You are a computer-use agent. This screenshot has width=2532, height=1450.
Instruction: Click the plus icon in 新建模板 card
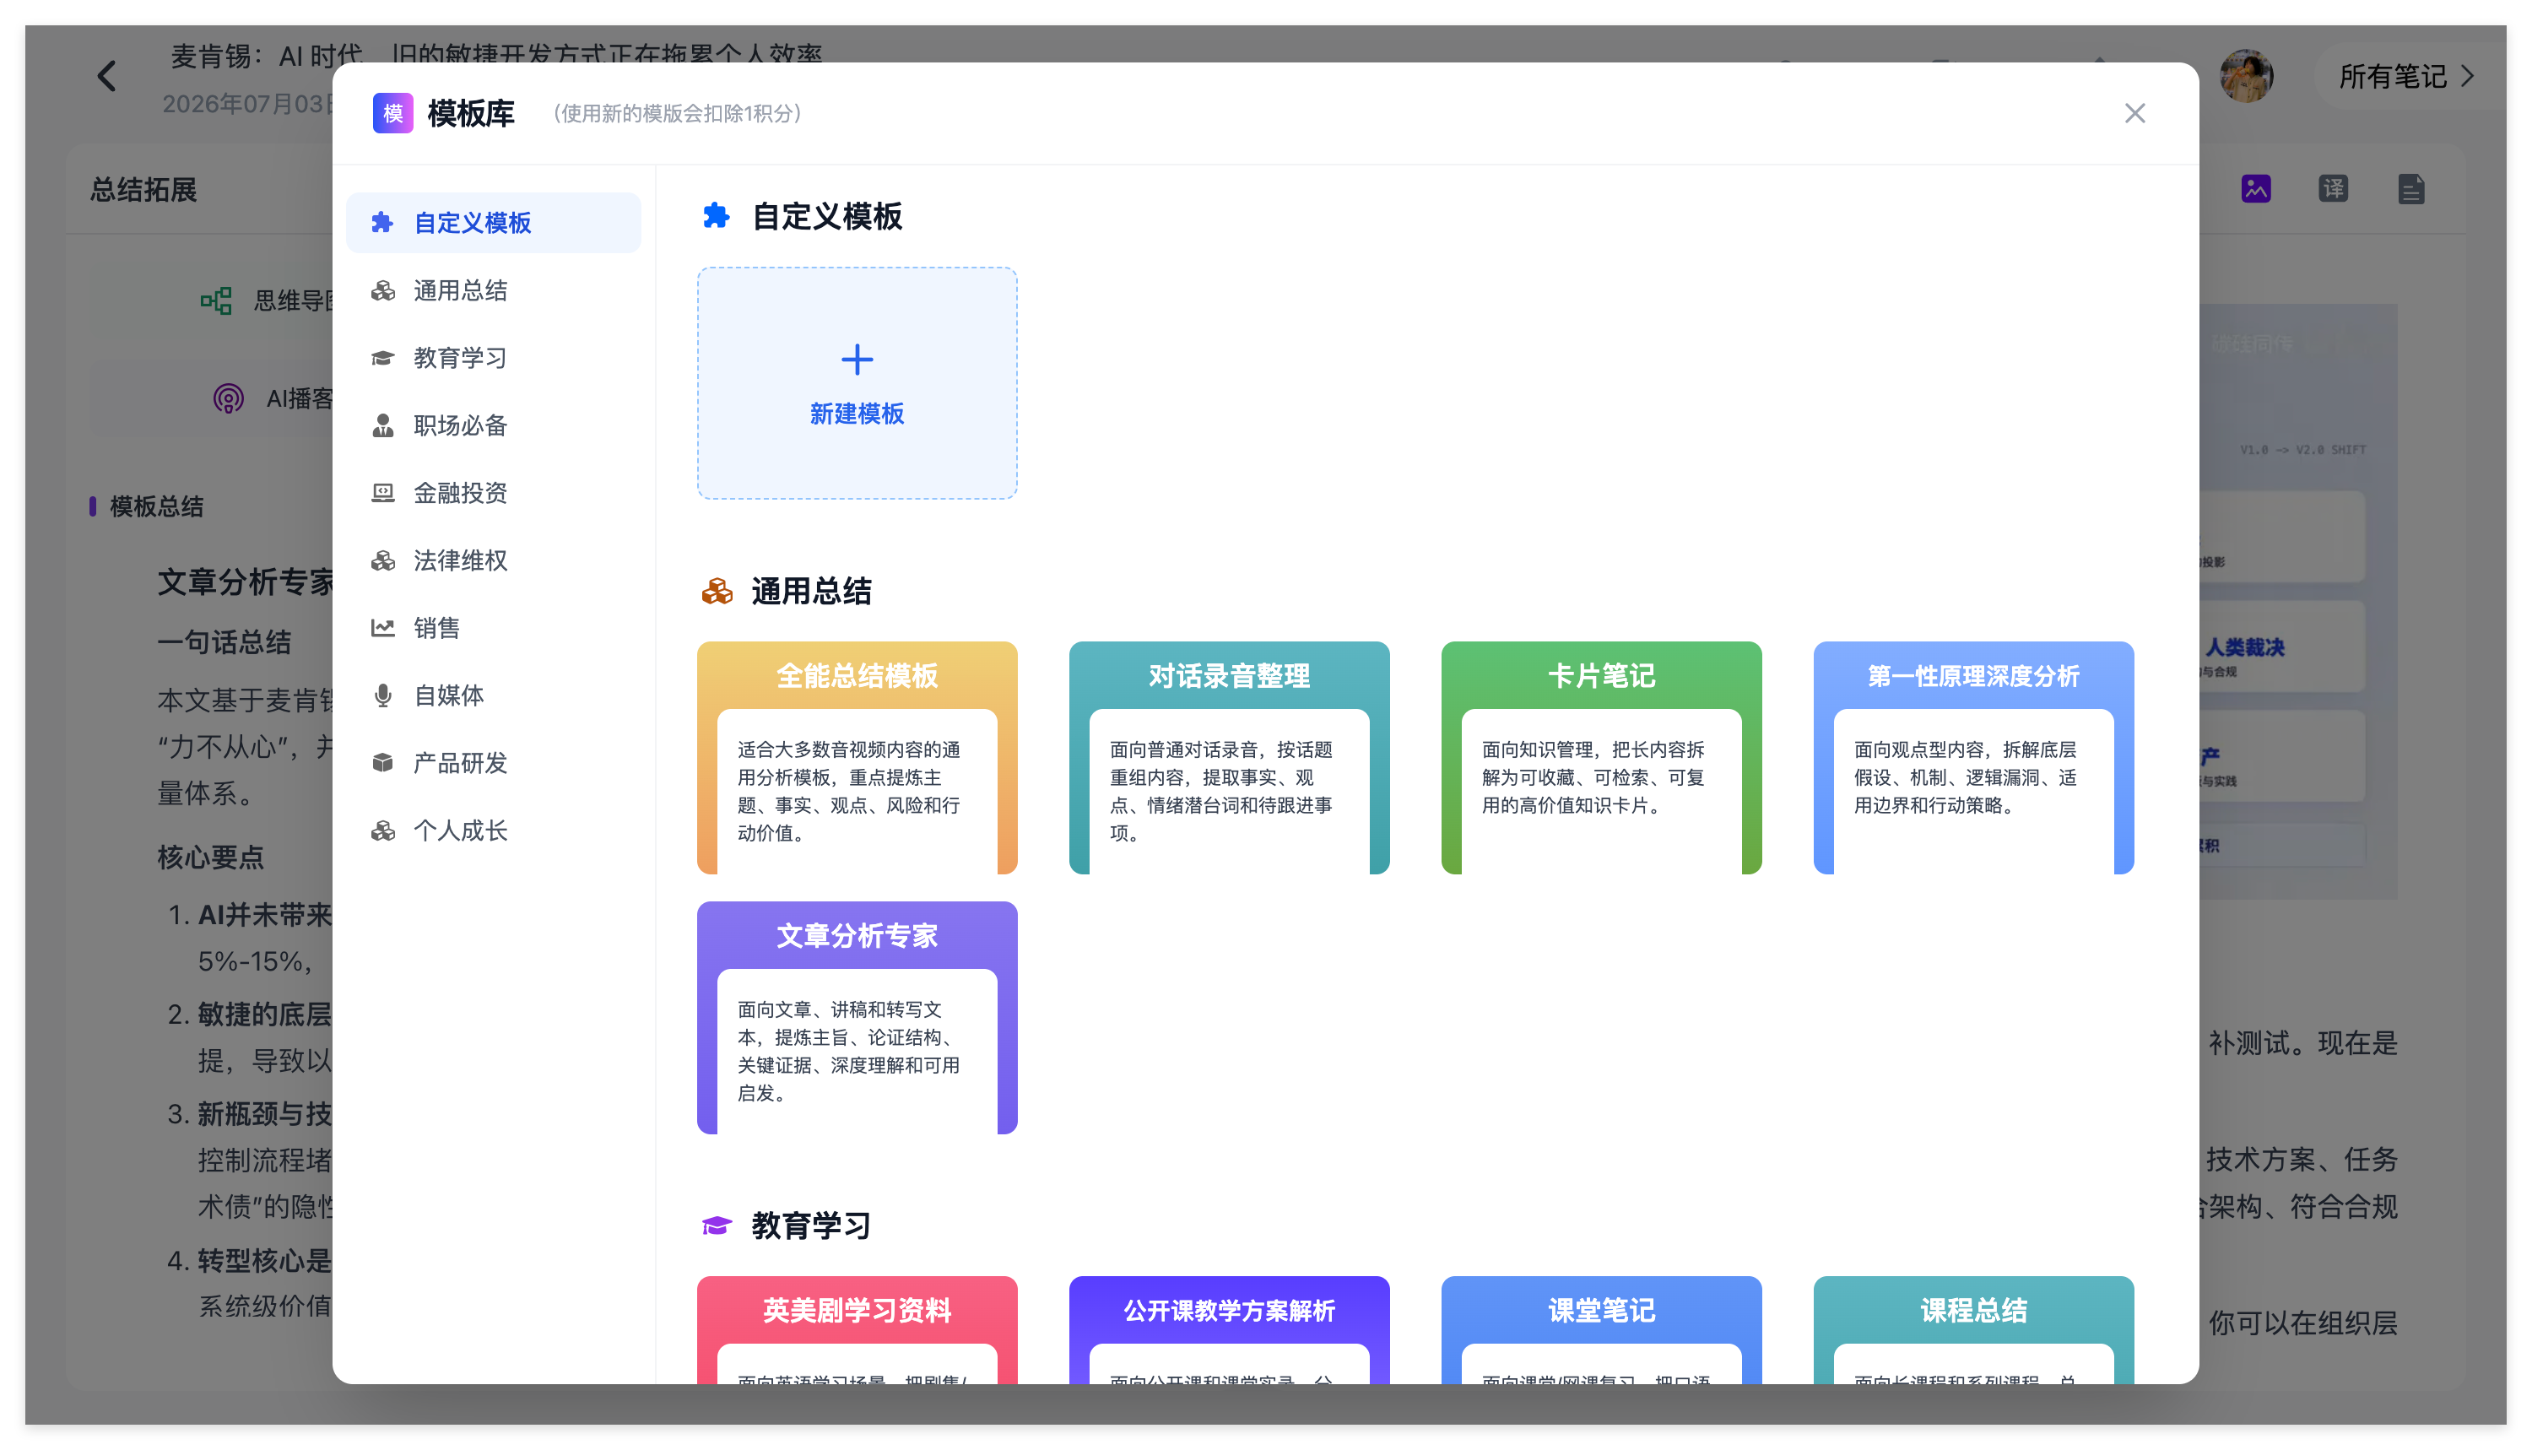pyautogui.click(x=858, y=359)
